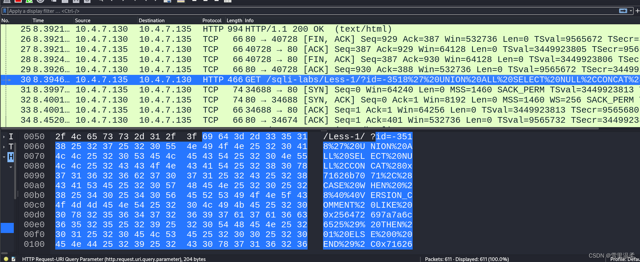Click source 10.4.7.135 in packet 31 row
The height and width of the screenshot is (262, 640).
pos(102,90)
